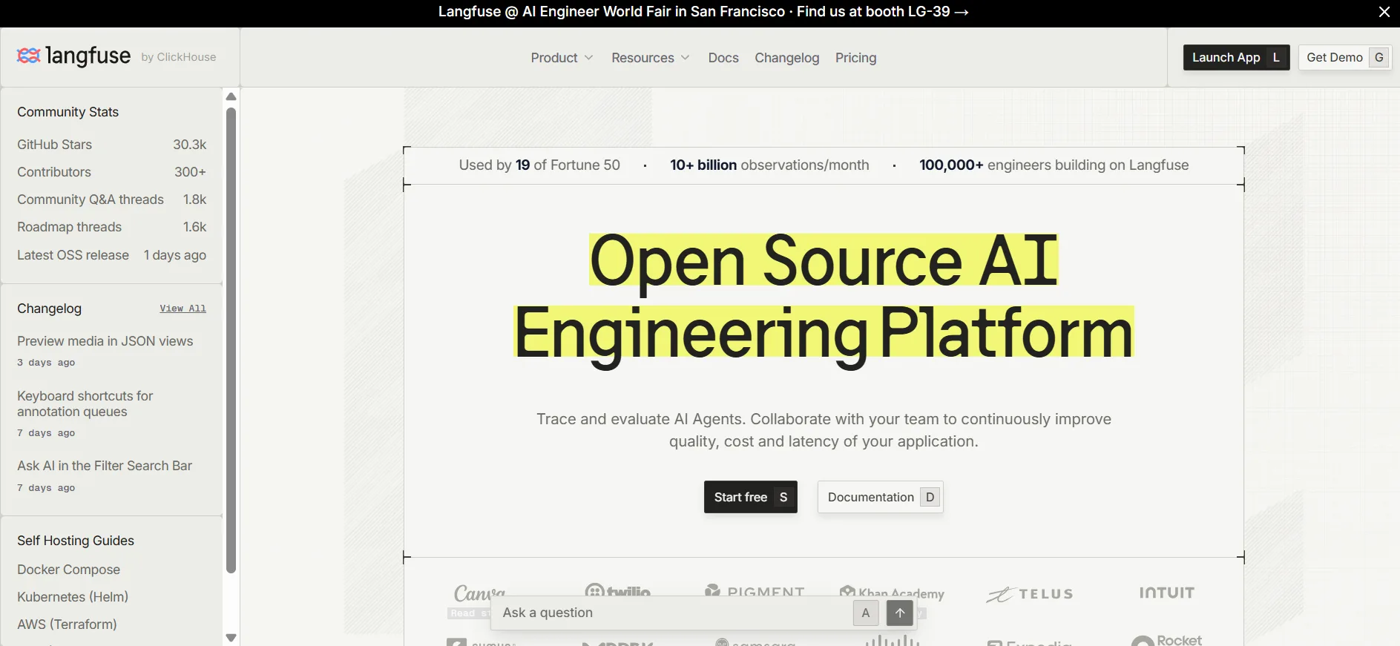The image size is (1400, 646).
Task: Focus the Ask a question field
Action: coord(671,613)
